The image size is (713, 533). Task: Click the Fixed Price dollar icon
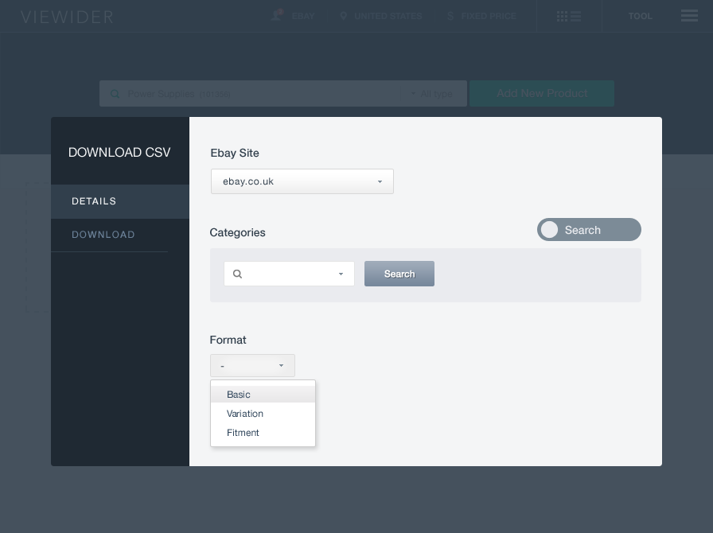[450, 16]
